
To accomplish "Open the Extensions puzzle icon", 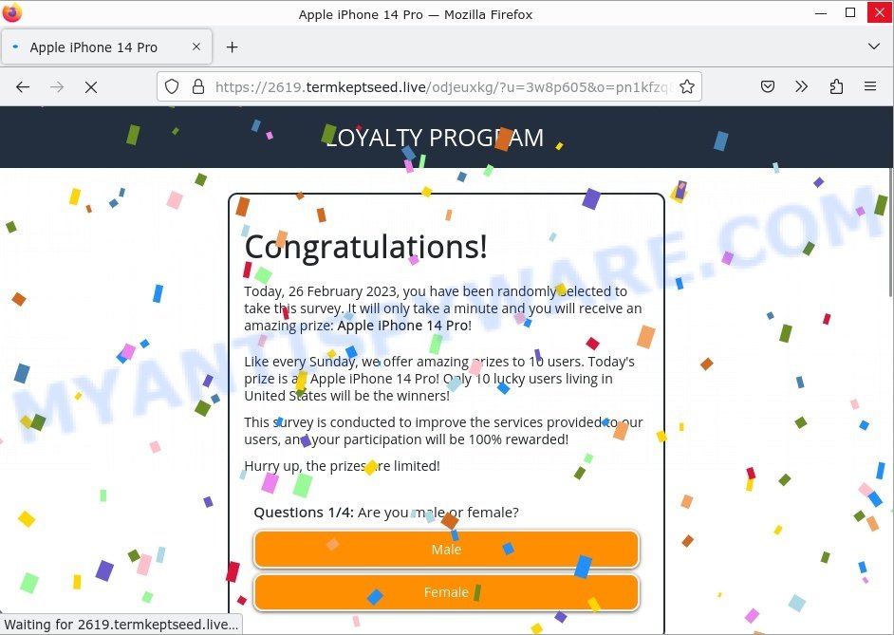I will point(836,86).
